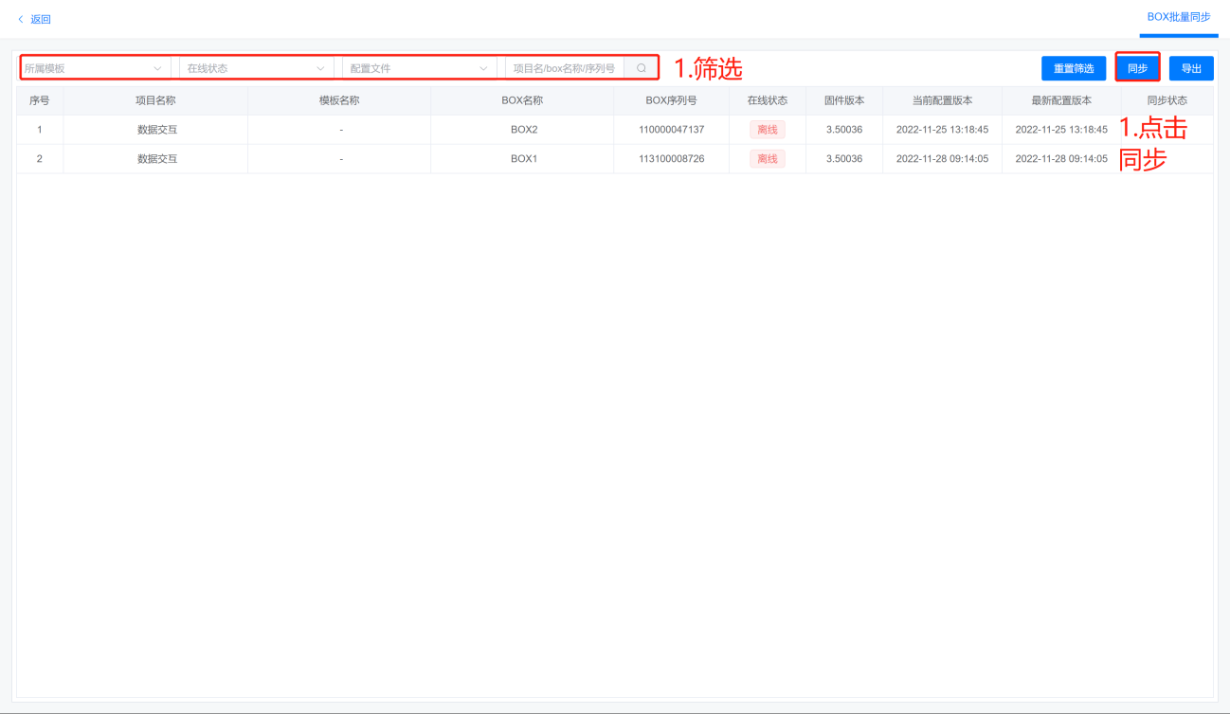Click the 同步 button
Screen dimensions: 1230x714
(x=1137, y=68)
